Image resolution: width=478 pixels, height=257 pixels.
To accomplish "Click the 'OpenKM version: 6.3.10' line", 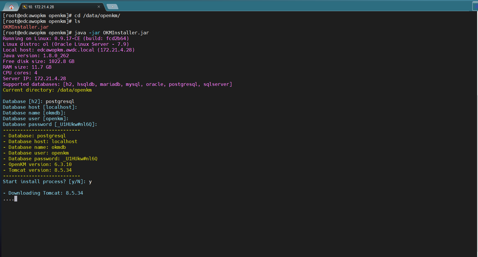I will [37, 164].
